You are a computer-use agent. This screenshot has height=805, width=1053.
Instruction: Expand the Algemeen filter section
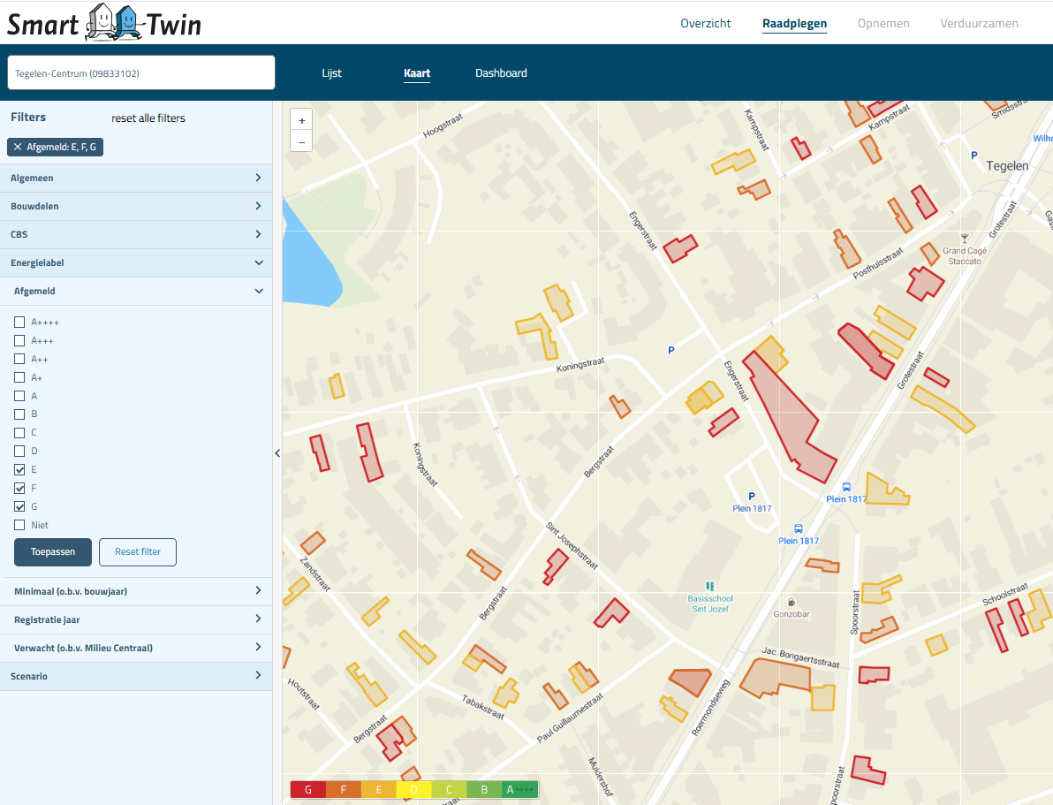136,178
